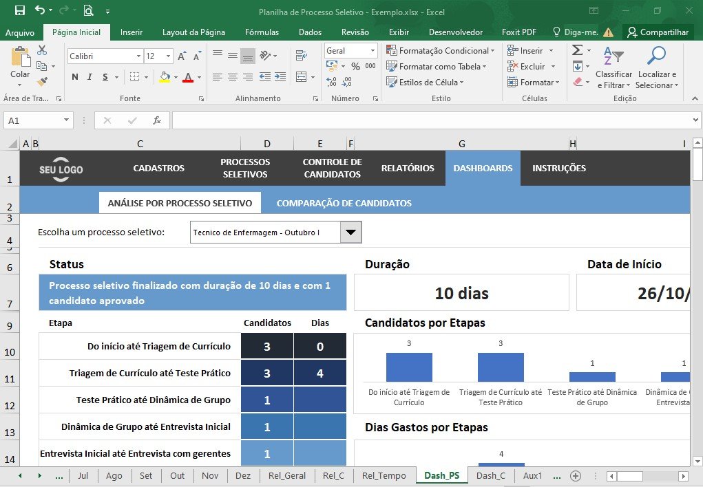The height and width of the screenshot is (487, 703).
Task: Set bottom vertical alignment
Action: [248, 56]
